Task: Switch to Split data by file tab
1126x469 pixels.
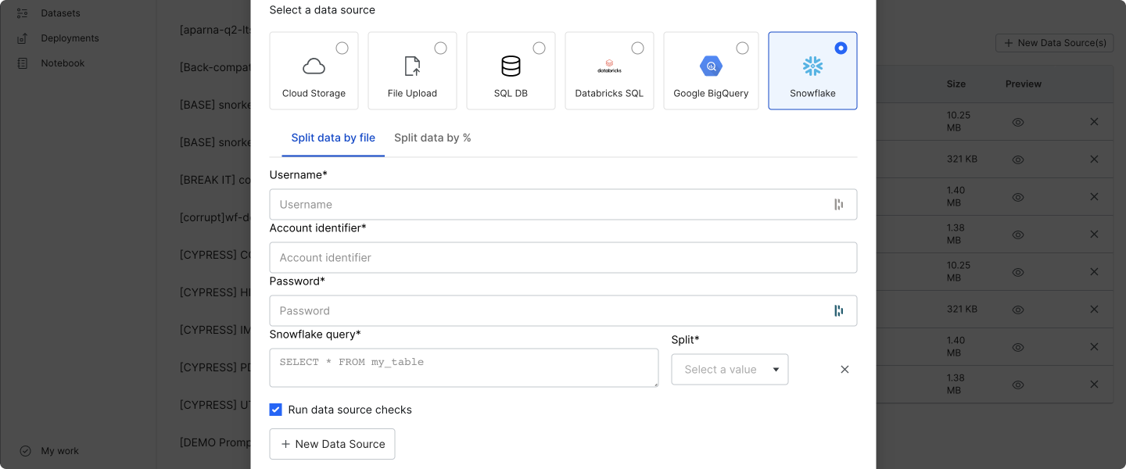Action: pos(333,138)
